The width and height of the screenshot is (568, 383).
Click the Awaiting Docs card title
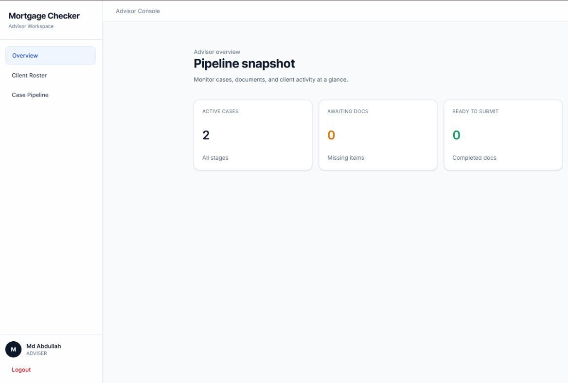(348, 112)
